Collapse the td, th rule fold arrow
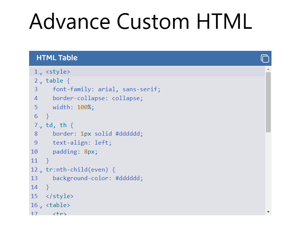Image resolution: width=292 pixels, height=225 pixels. coord(41,126)
